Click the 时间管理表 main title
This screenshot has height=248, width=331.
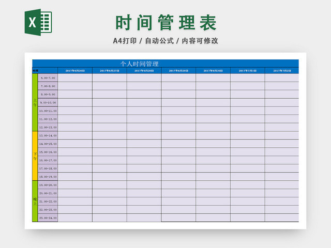point(165,23)
